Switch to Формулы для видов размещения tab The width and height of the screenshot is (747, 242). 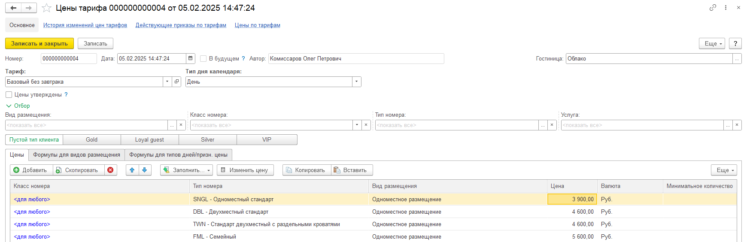pyautogui.click(x=76, y=155)
